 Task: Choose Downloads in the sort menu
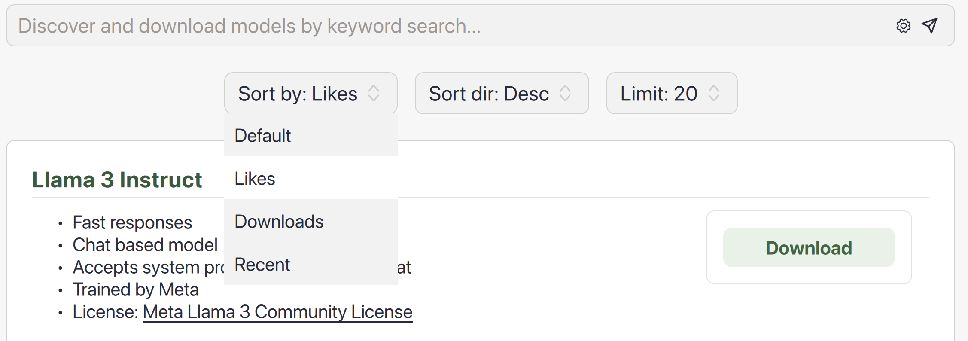click(x=310, y=221)
